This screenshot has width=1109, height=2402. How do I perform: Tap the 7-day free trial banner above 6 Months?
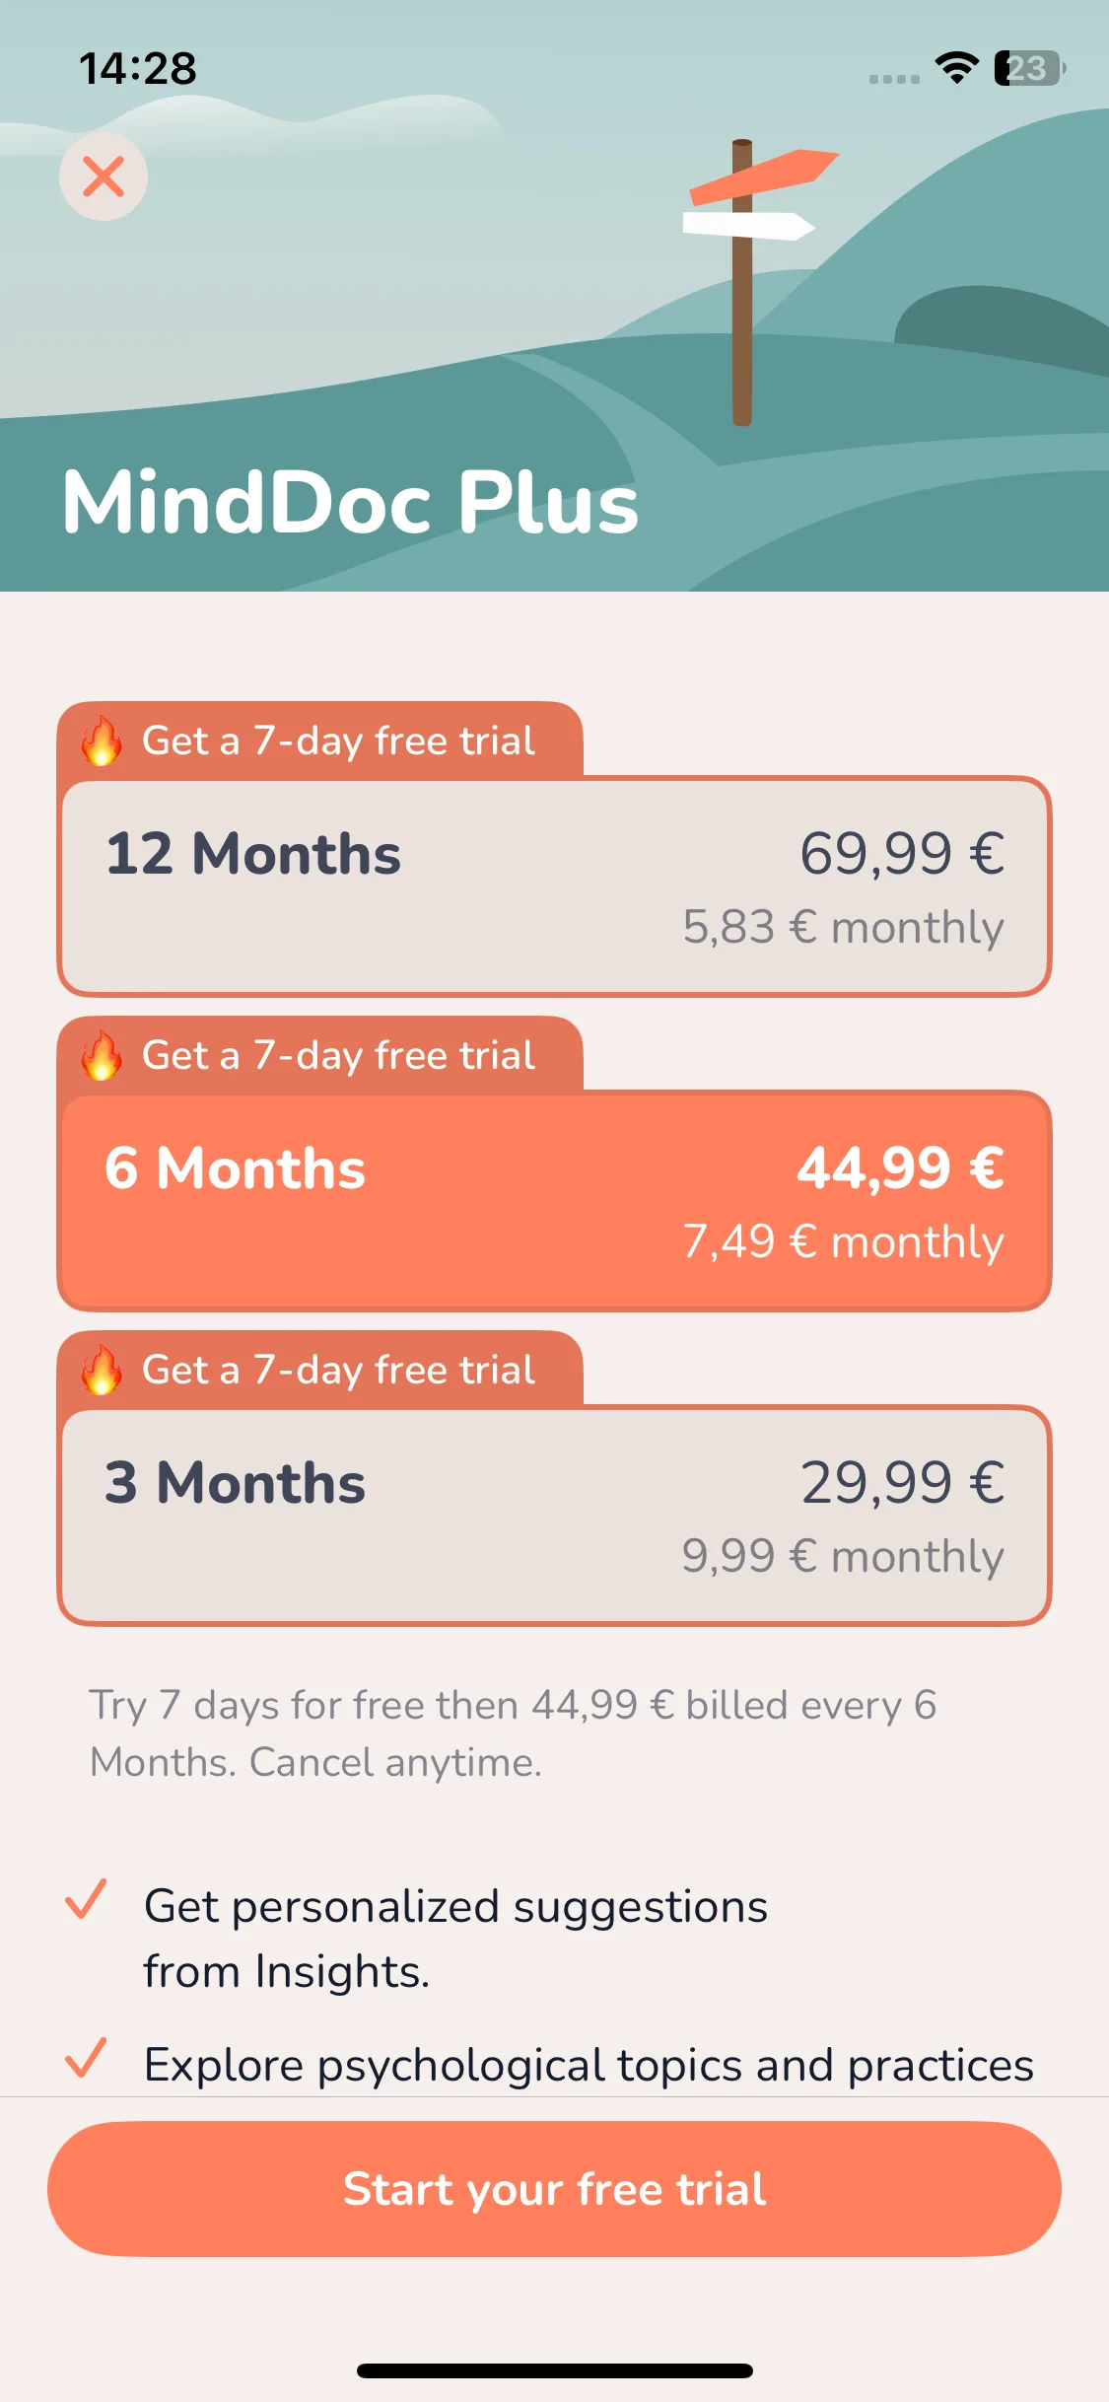click(x=320, y=1054)
